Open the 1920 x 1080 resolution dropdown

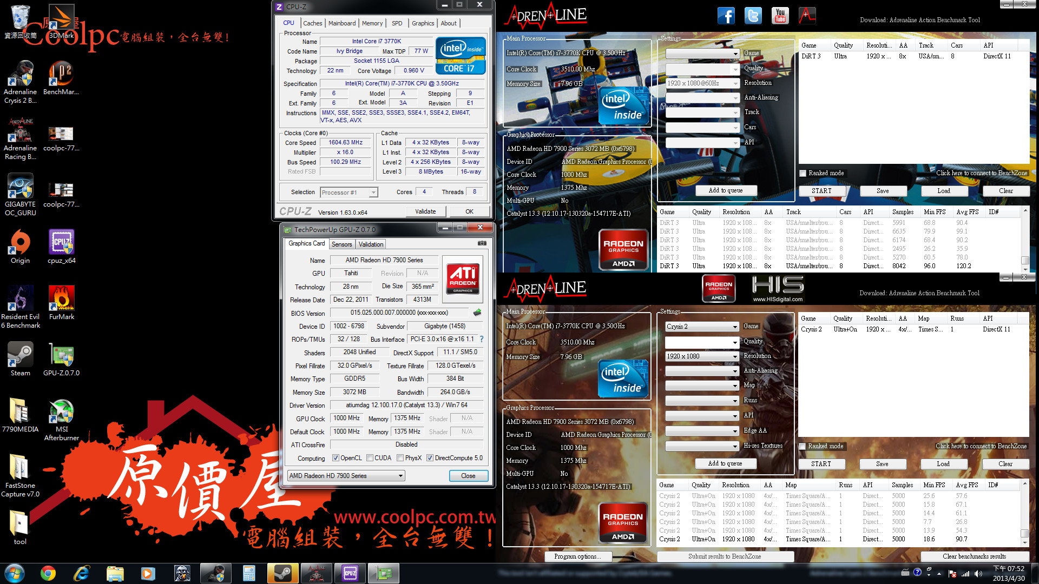click(702, 356)
